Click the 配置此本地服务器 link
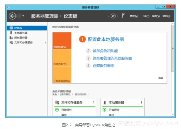 [x=106, y=39]
